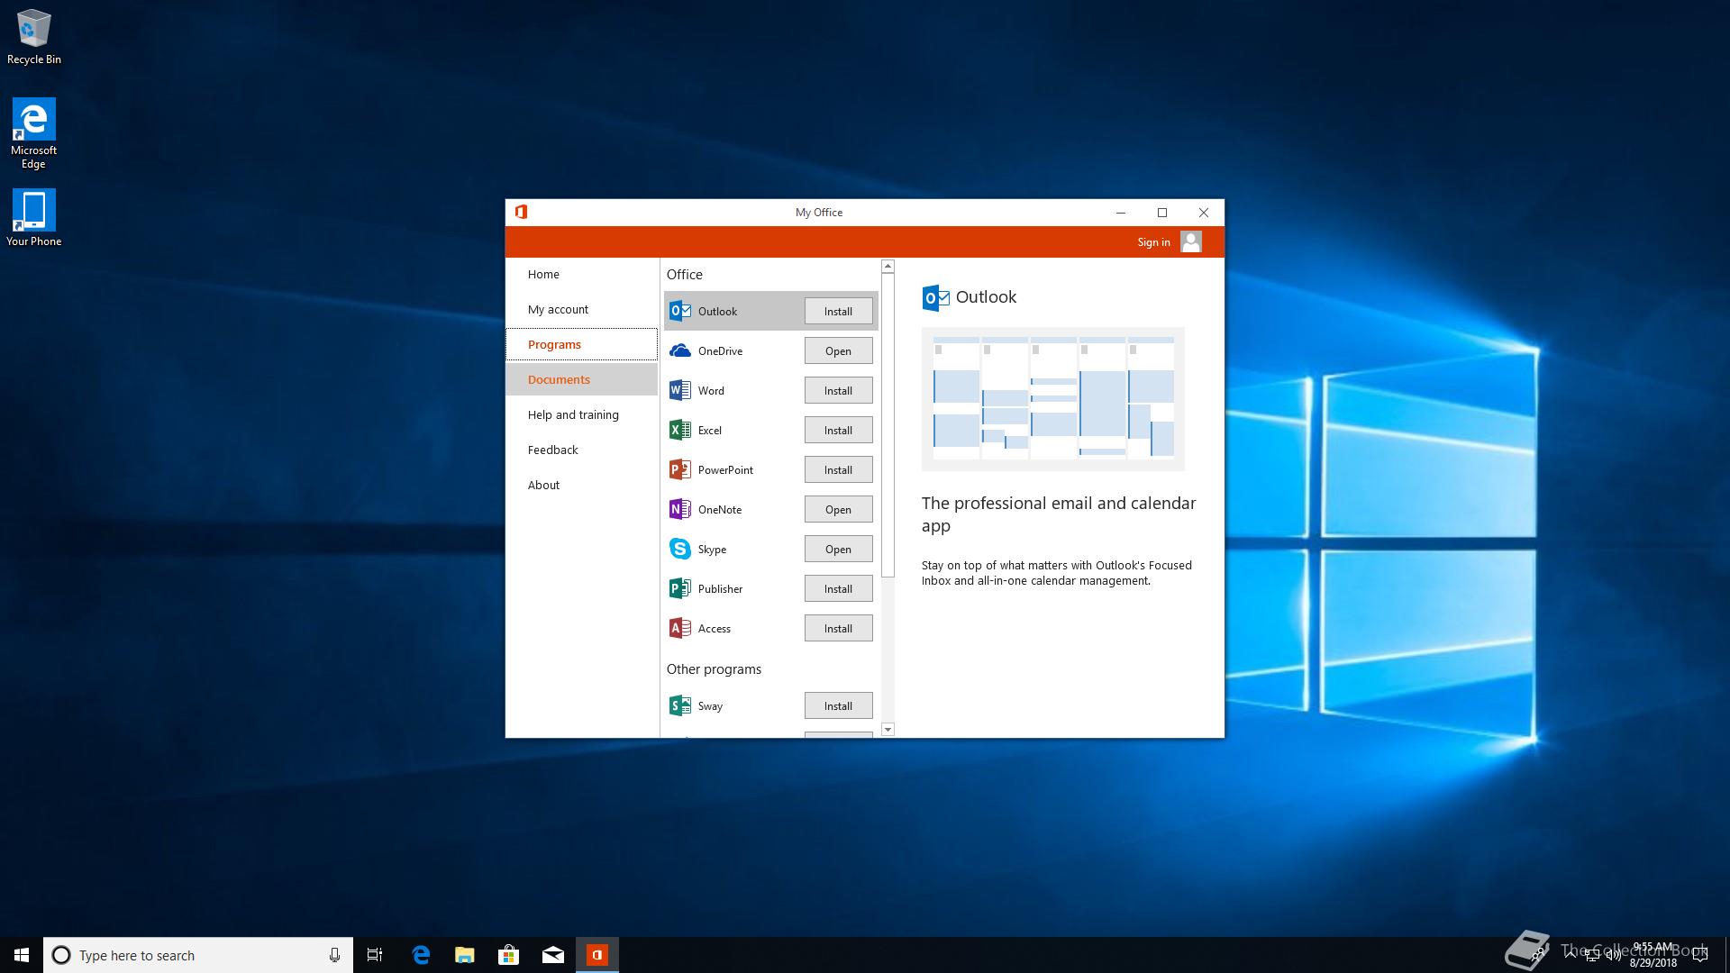Screen dimensions: 1730x973
Task: Launch Edge from the taskbar
Action: (x=421, y=955)
